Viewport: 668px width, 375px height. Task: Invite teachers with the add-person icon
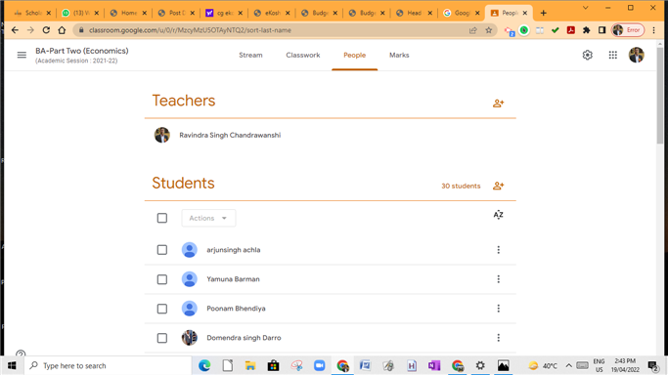(498, 104)
